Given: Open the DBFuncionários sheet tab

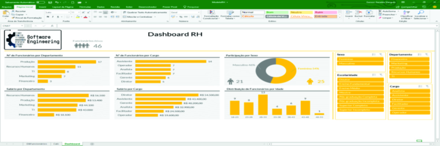Looking at the screenshot, I should pos(37,144).
